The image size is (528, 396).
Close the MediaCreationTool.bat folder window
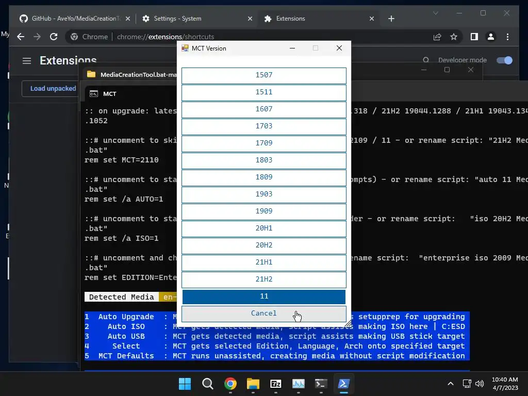tap(471, 70)
